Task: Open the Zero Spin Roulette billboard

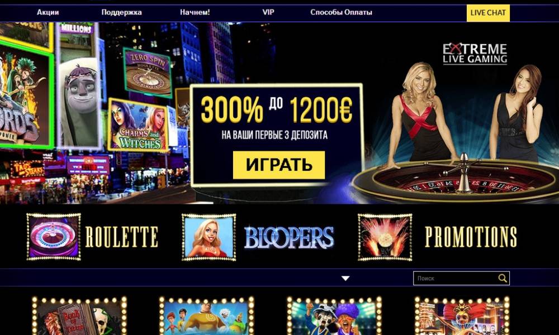Action: (x=147, y=73)
